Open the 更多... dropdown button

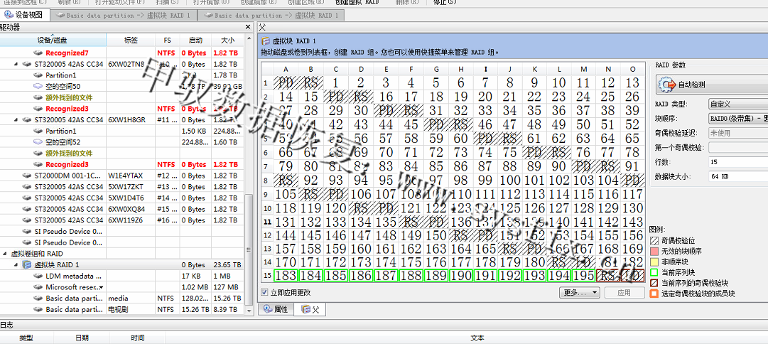coord(580,293)
